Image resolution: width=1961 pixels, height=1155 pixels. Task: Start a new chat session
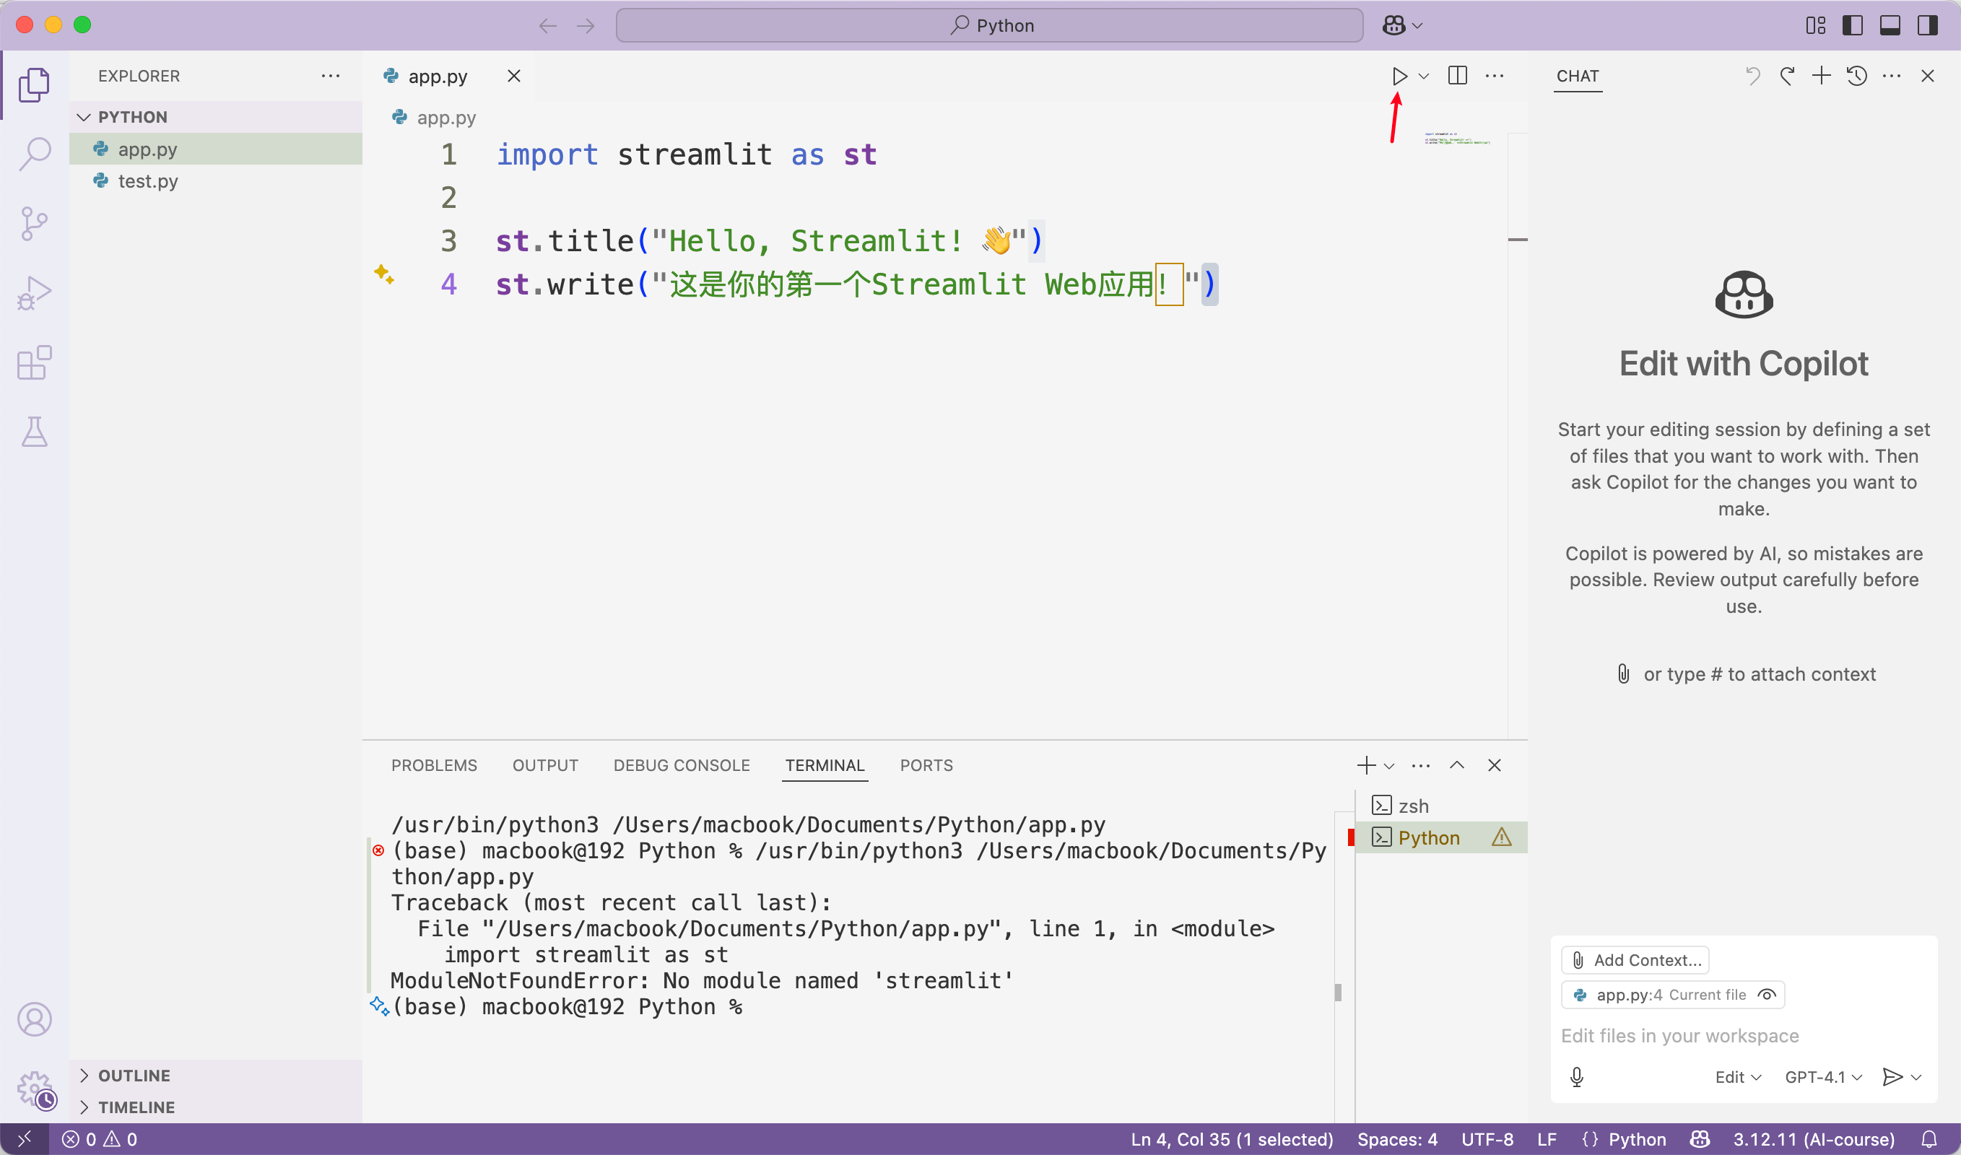click(1821, 76)
